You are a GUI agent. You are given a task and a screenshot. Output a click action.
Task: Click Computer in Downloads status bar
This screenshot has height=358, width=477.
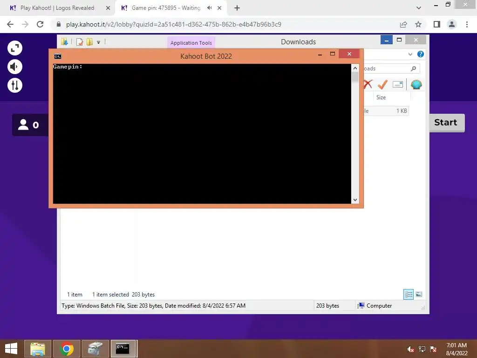(x=375, y=306)
